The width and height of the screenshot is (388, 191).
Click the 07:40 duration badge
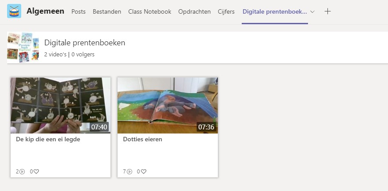(x=99, y=127)
